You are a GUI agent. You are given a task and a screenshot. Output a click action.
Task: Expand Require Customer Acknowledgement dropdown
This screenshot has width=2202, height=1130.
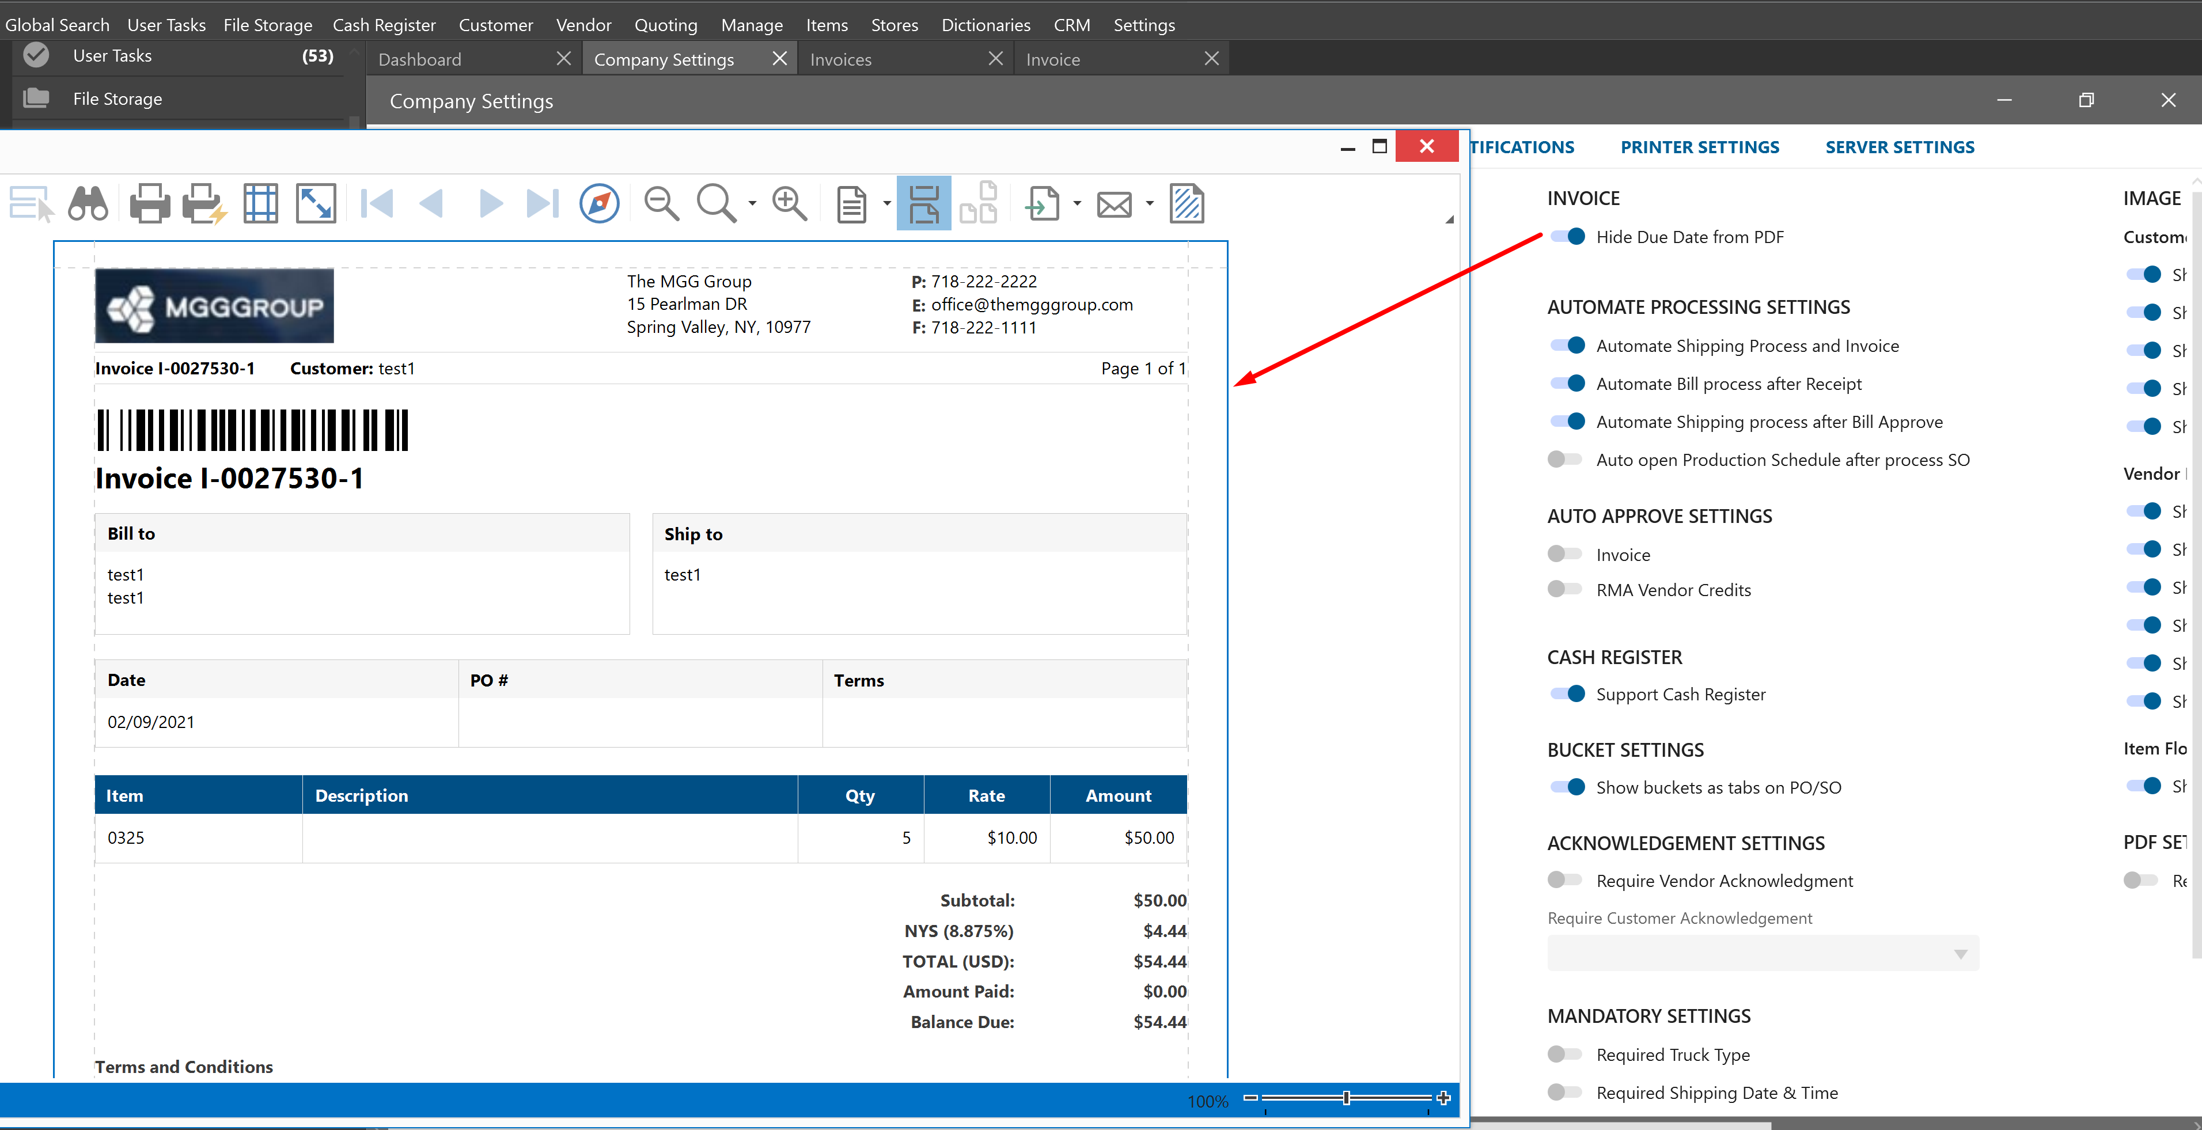(x=1960, y=954)
